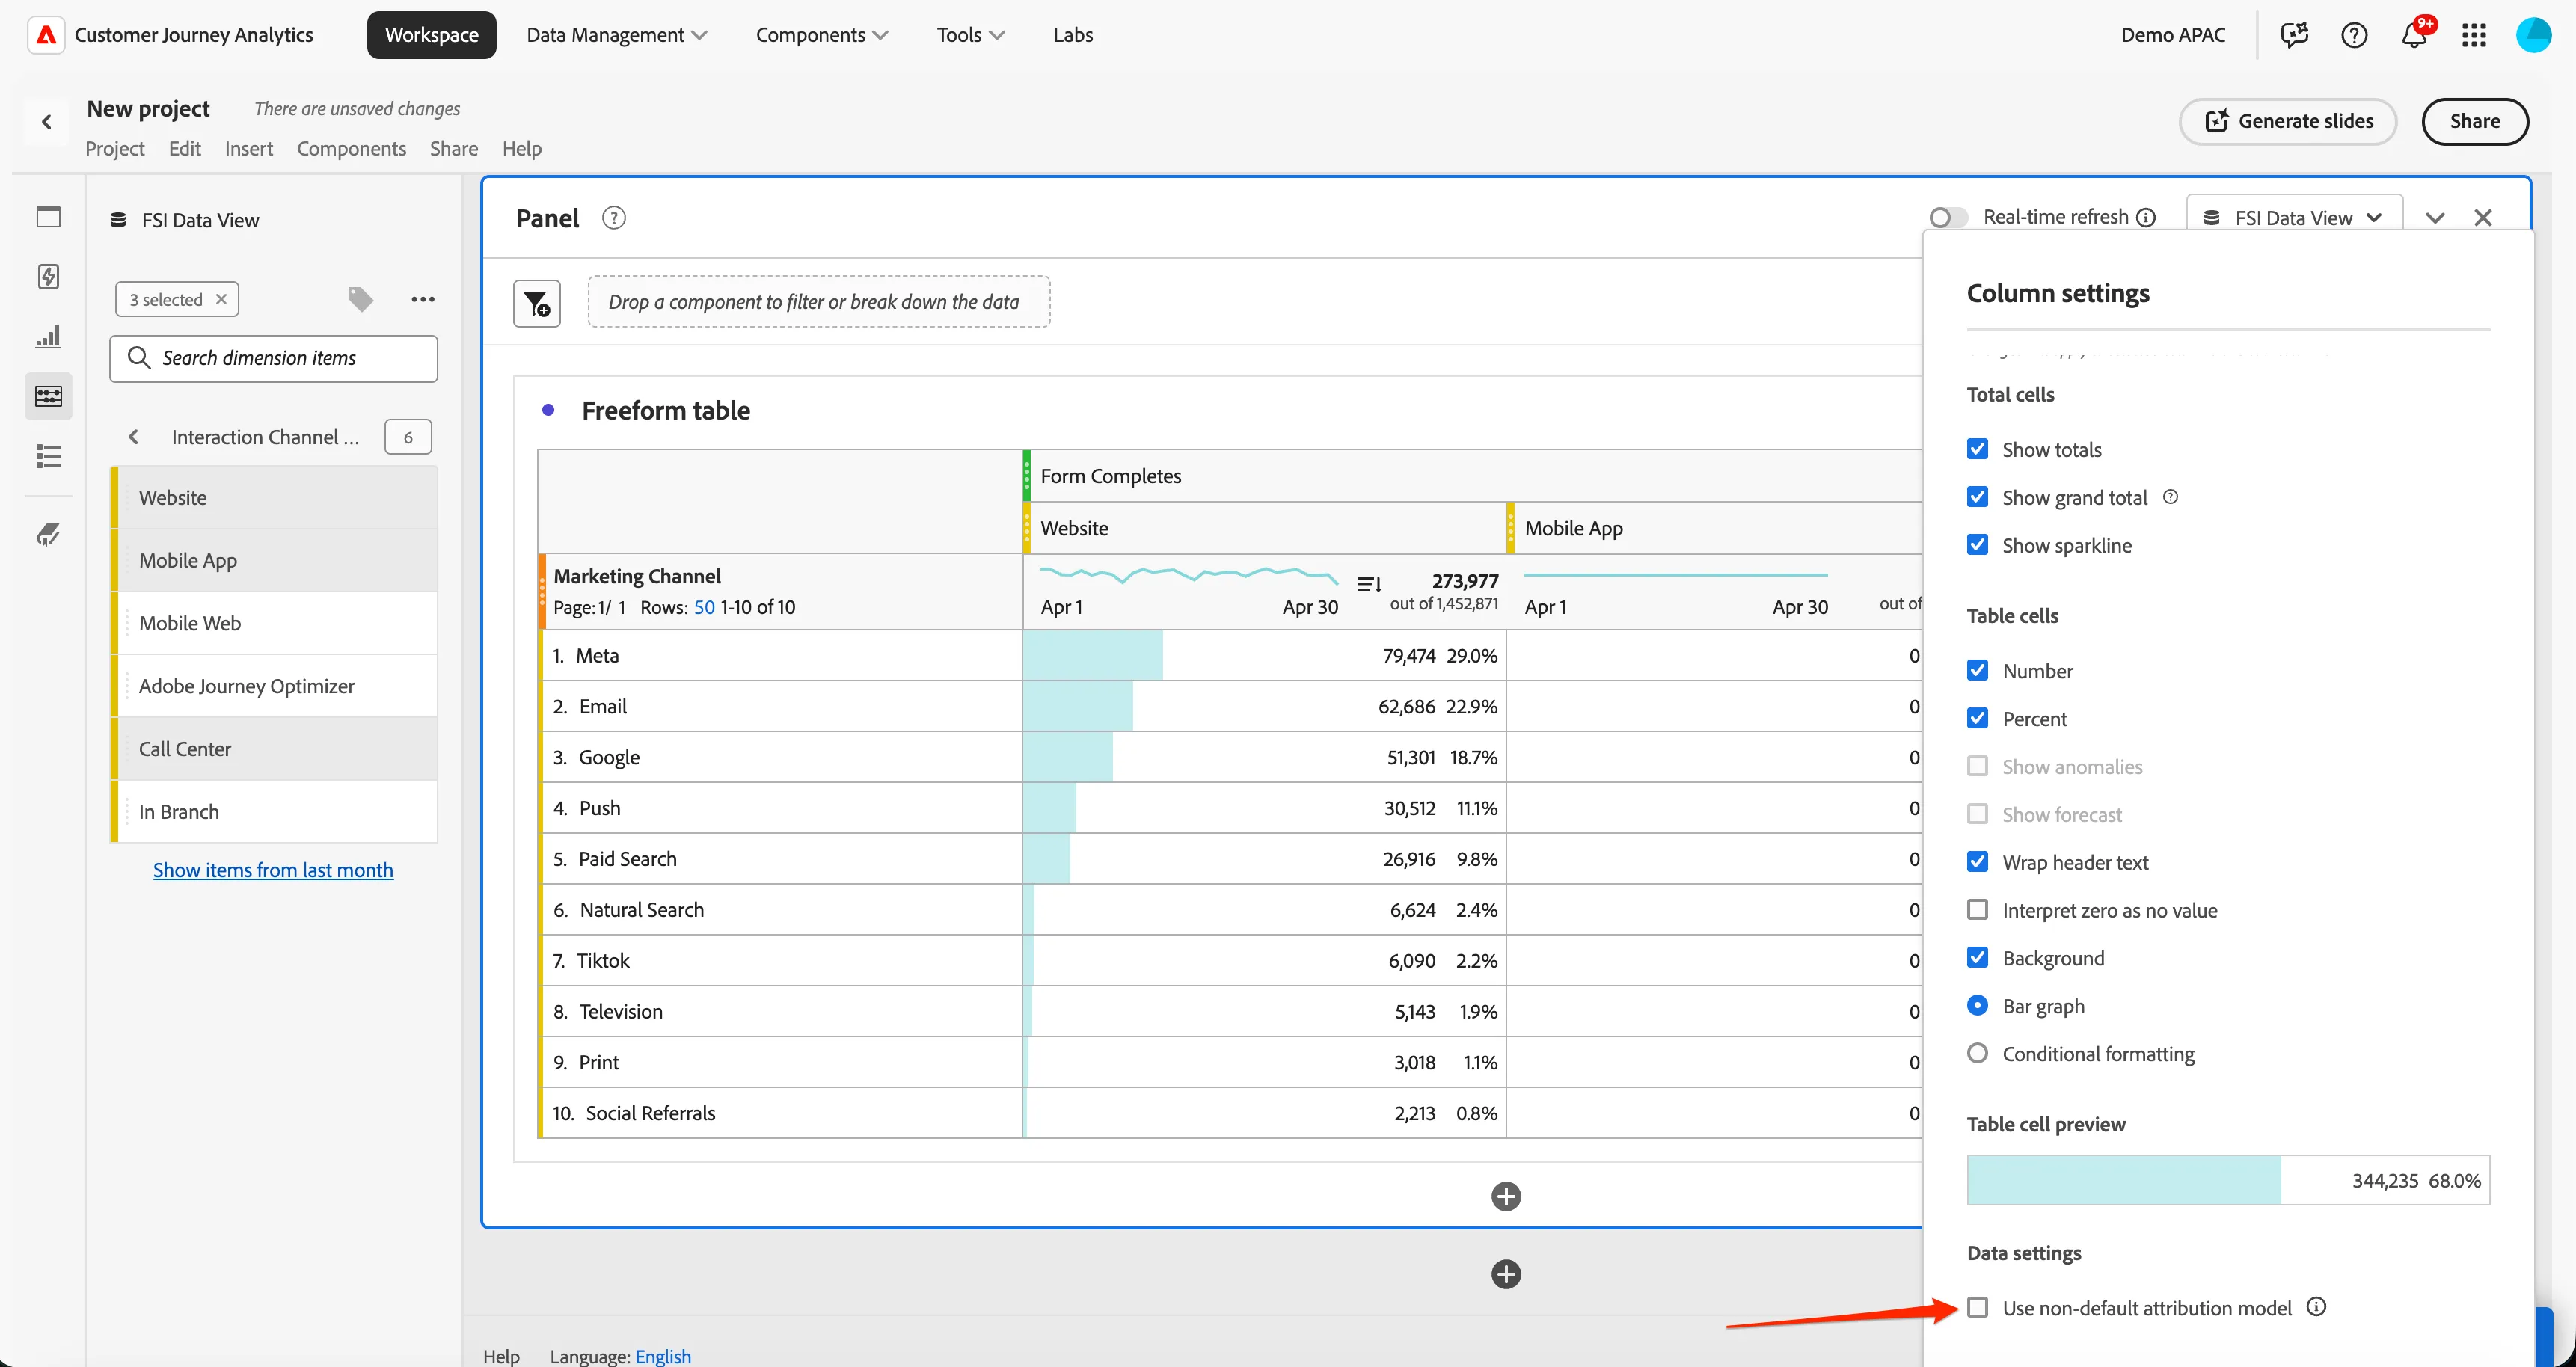Open the notifications bell icon
The height and width of the screenshot is (1367, 2576).
(2414, 35)
